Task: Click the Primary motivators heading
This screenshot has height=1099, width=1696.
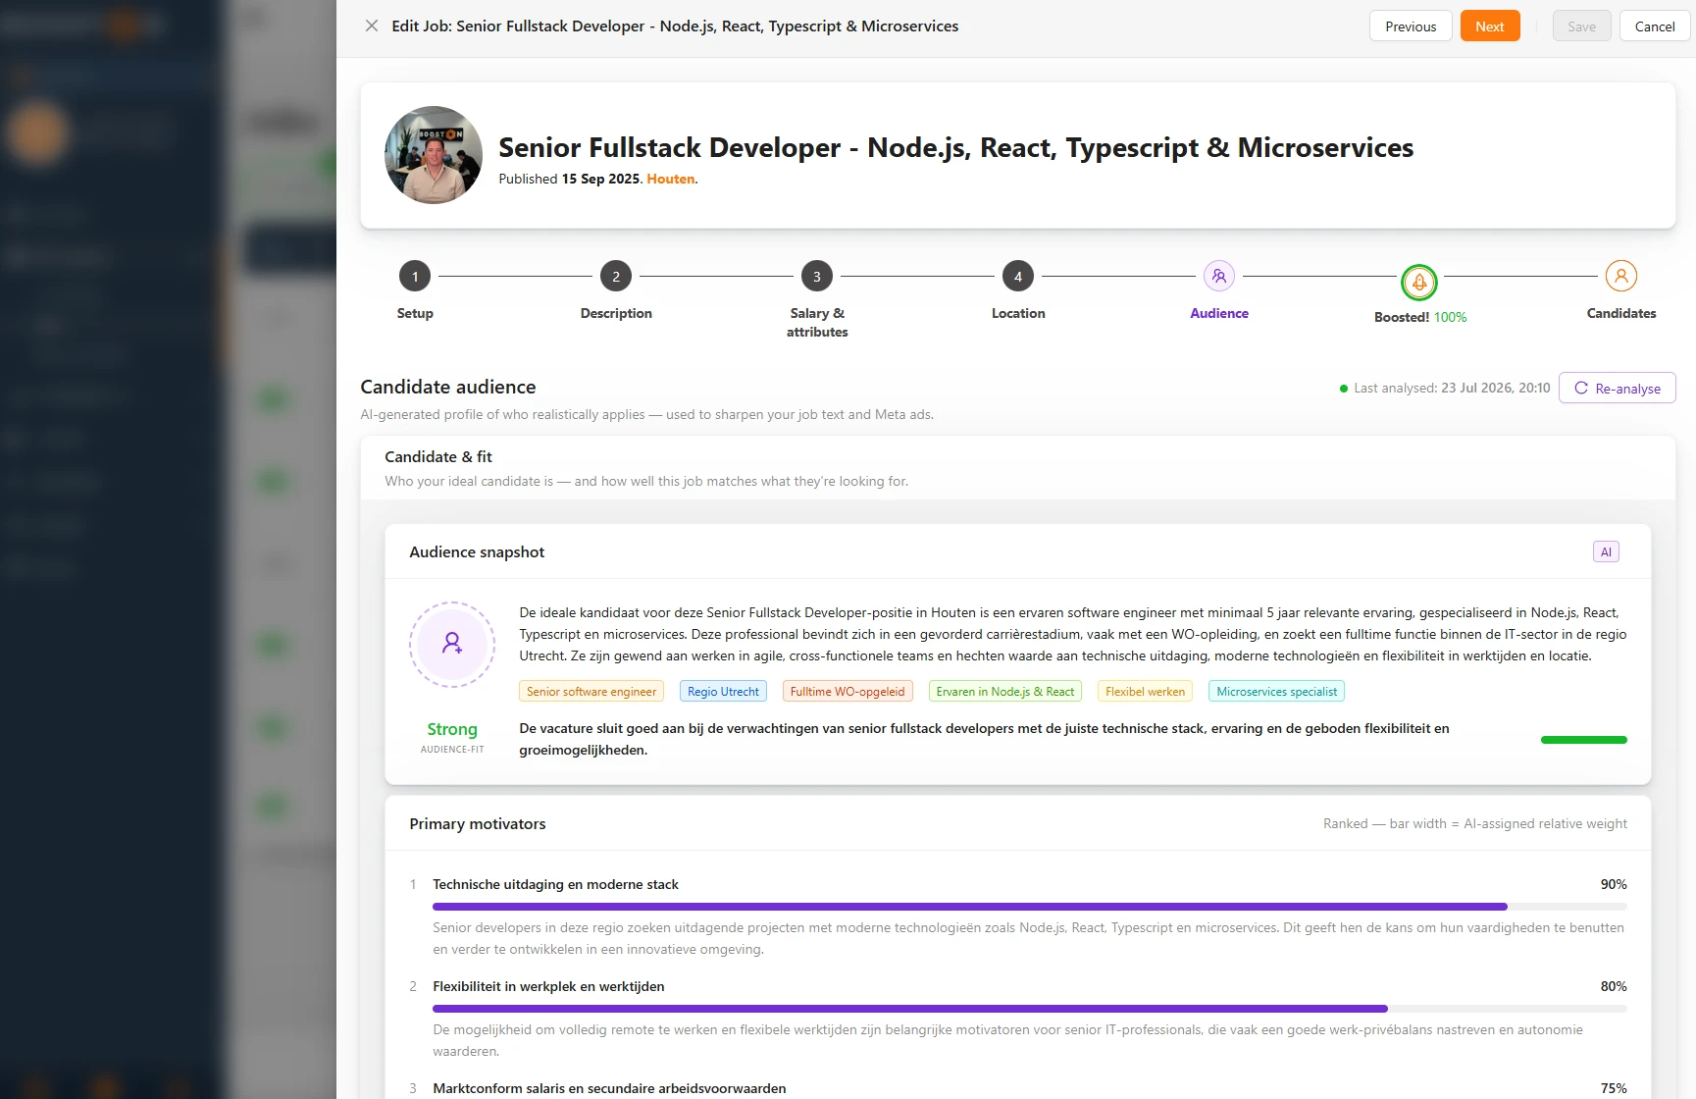Action: [x=478, y=824]
